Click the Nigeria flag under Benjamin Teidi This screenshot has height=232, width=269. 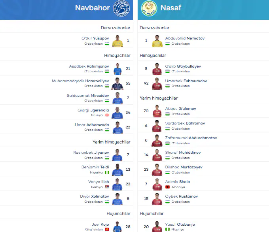[107, 172]
